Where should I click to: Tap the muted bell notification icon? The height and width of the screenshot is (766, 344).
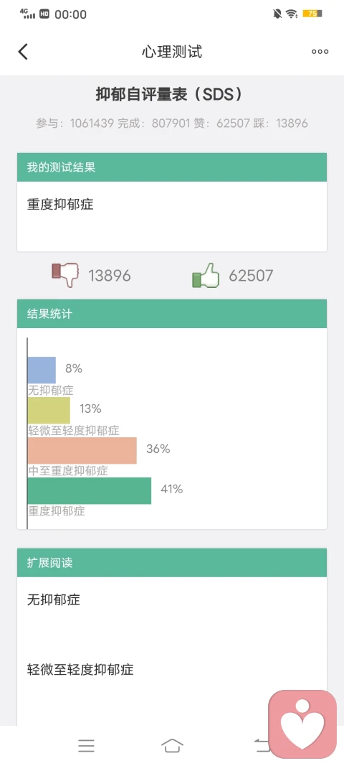pos(277,14)
